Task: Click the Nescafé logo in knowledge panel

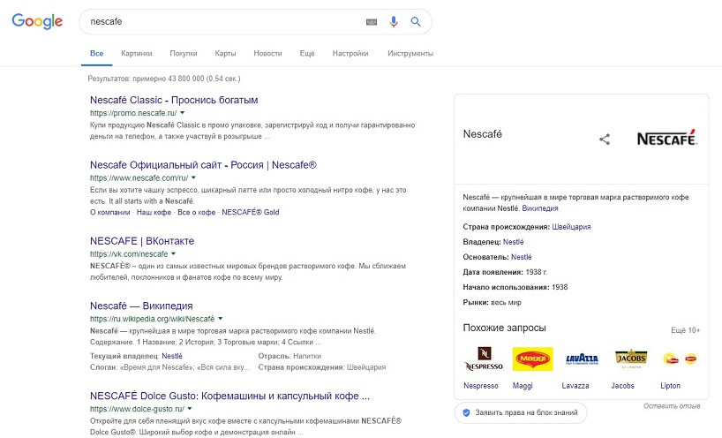Action: 667,138
